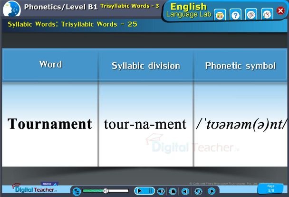This screenshot has width=289, height=197.
Task: Click the Page 5/8 indicator
Action: point(270,188)
